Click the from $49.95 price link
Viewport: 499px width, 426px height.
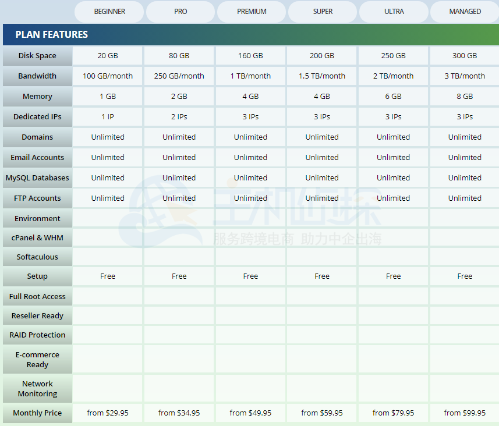pyautogui.click(x=250, y=413)
